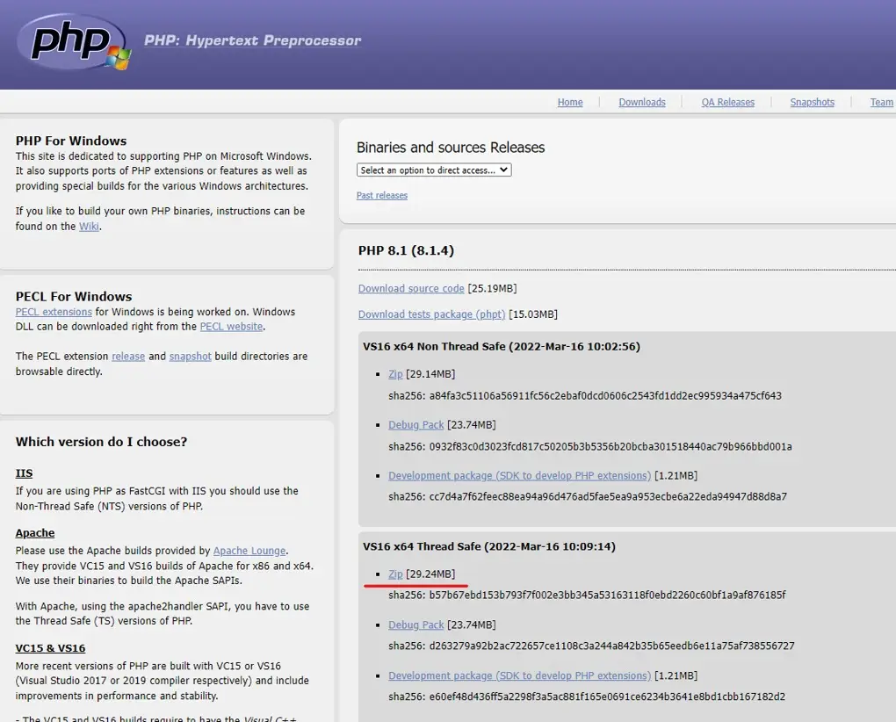Open Development package link under Thread Safe
This screenshot has width=896, height=722.
[x=519, y=675]
